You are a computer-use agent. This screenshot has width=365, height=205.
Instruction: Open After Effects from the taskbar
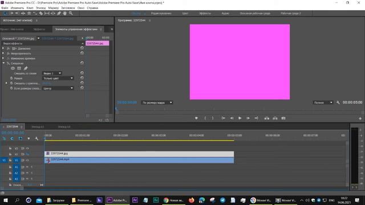coord(135,200)
